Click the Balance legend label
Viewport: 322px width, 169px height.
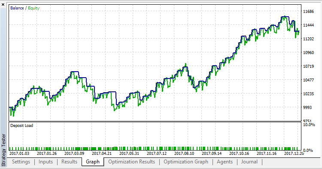[x=17, y=8]
